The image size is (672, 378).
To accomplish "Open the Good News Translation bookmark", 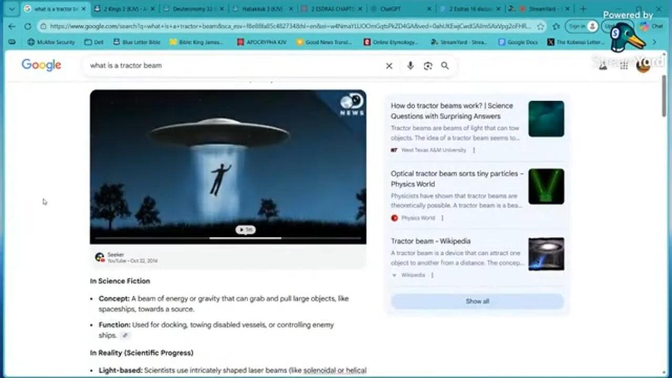I will [324, 42].
